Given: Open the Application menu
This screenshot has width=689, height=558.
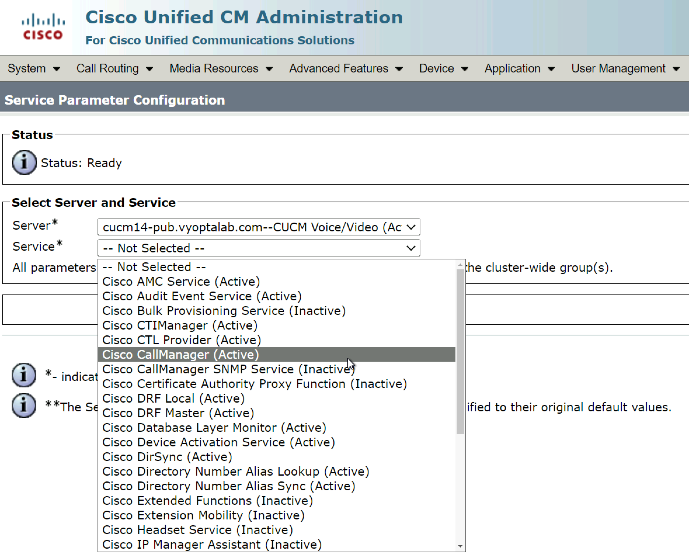Looking at the screenshot, I should [x=520, y=68].
